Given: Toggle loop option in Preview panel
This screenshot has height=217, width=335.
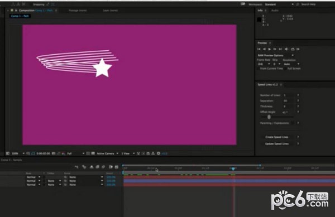Looking at the screenshot, I should [x=293, y=49].
